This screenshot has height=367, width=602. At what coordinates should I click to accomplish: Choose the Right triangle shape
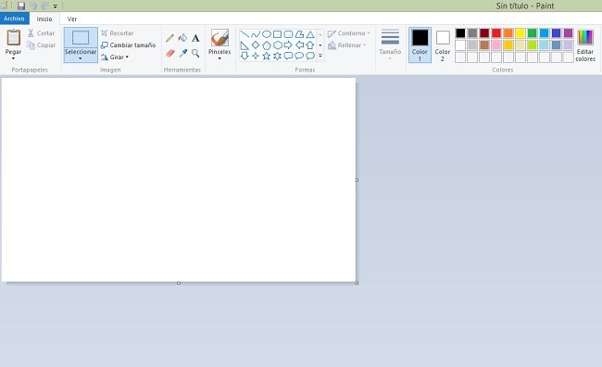coord(245,45)
